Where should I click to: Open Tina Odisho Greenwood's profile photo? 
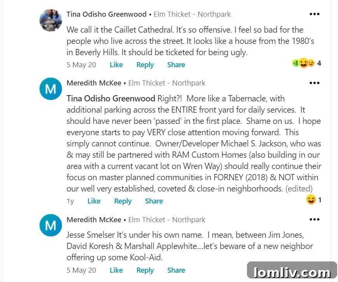(x=51, y=20)
